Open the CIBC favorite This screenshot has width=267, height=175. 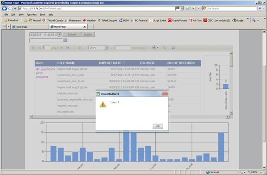tap(208, 20)
